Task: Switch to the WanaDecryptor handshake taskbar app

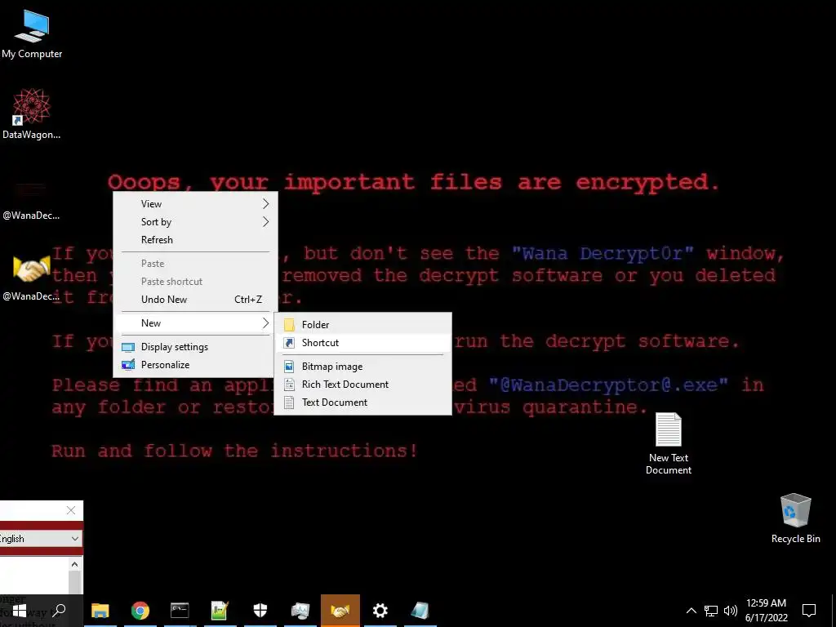Action: tap(340, 611)
